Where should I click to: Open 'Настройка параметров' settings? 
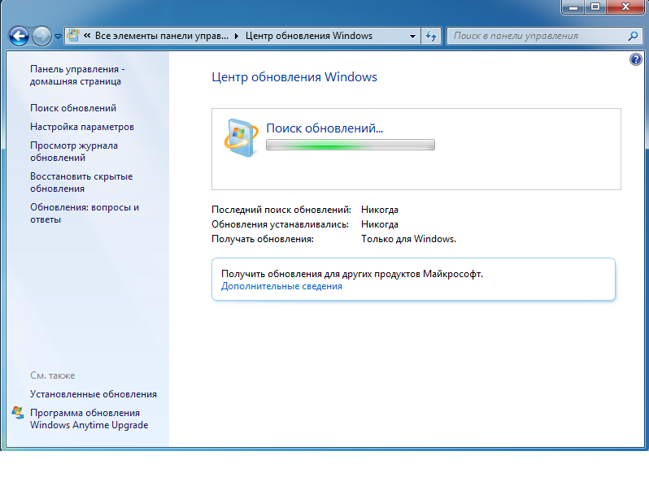click(x=82, y=127)
